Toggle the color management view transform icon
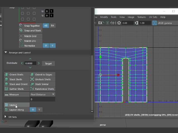 154,23
